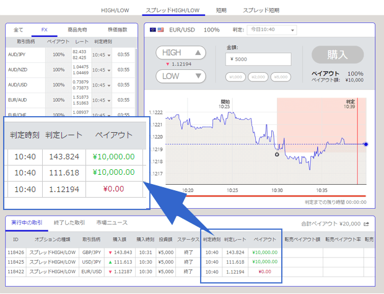This screenshot has width=384, height=294.
Task: Set amount with ¥2,000 preset
Action: click(x=258, y=77)
